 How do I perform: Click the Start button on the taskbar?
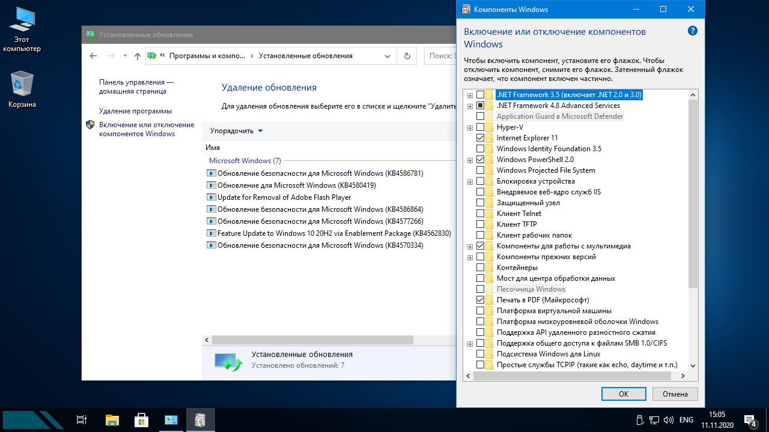[33, 420]
